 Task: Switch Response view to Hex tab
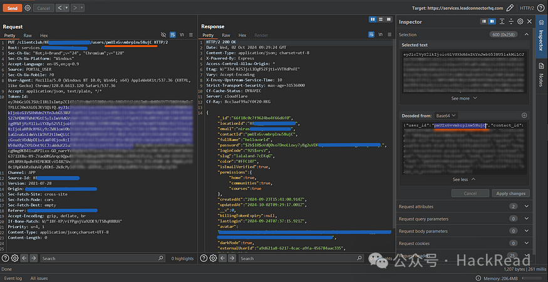tap(242, 36)
